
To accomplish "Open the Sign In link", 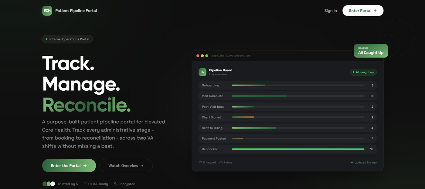I will (331, 11).
